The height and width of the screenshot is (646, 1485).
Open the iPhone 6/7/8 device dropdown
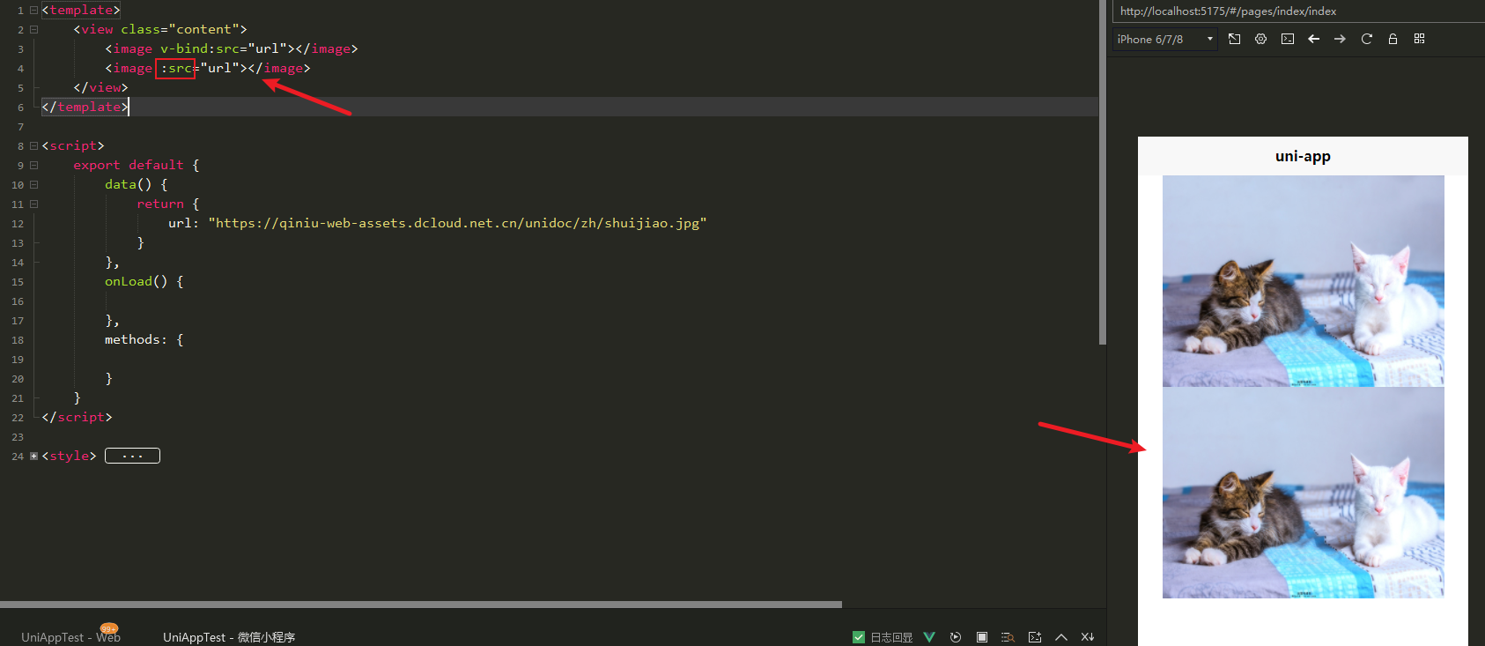point(1165,39)
